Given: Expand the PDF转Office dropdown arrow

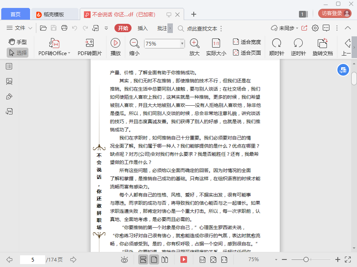Looking at the screenshot, I should 69,53.
